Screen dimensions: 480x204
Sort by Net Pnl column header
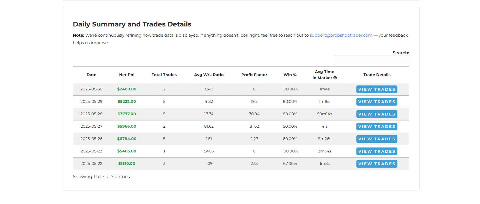pos(127,75)
